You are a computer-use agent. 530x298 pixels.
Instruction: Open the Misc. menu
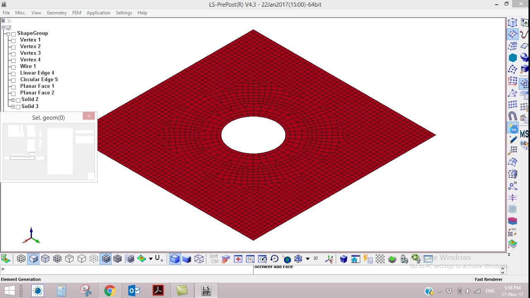[21, 13]
